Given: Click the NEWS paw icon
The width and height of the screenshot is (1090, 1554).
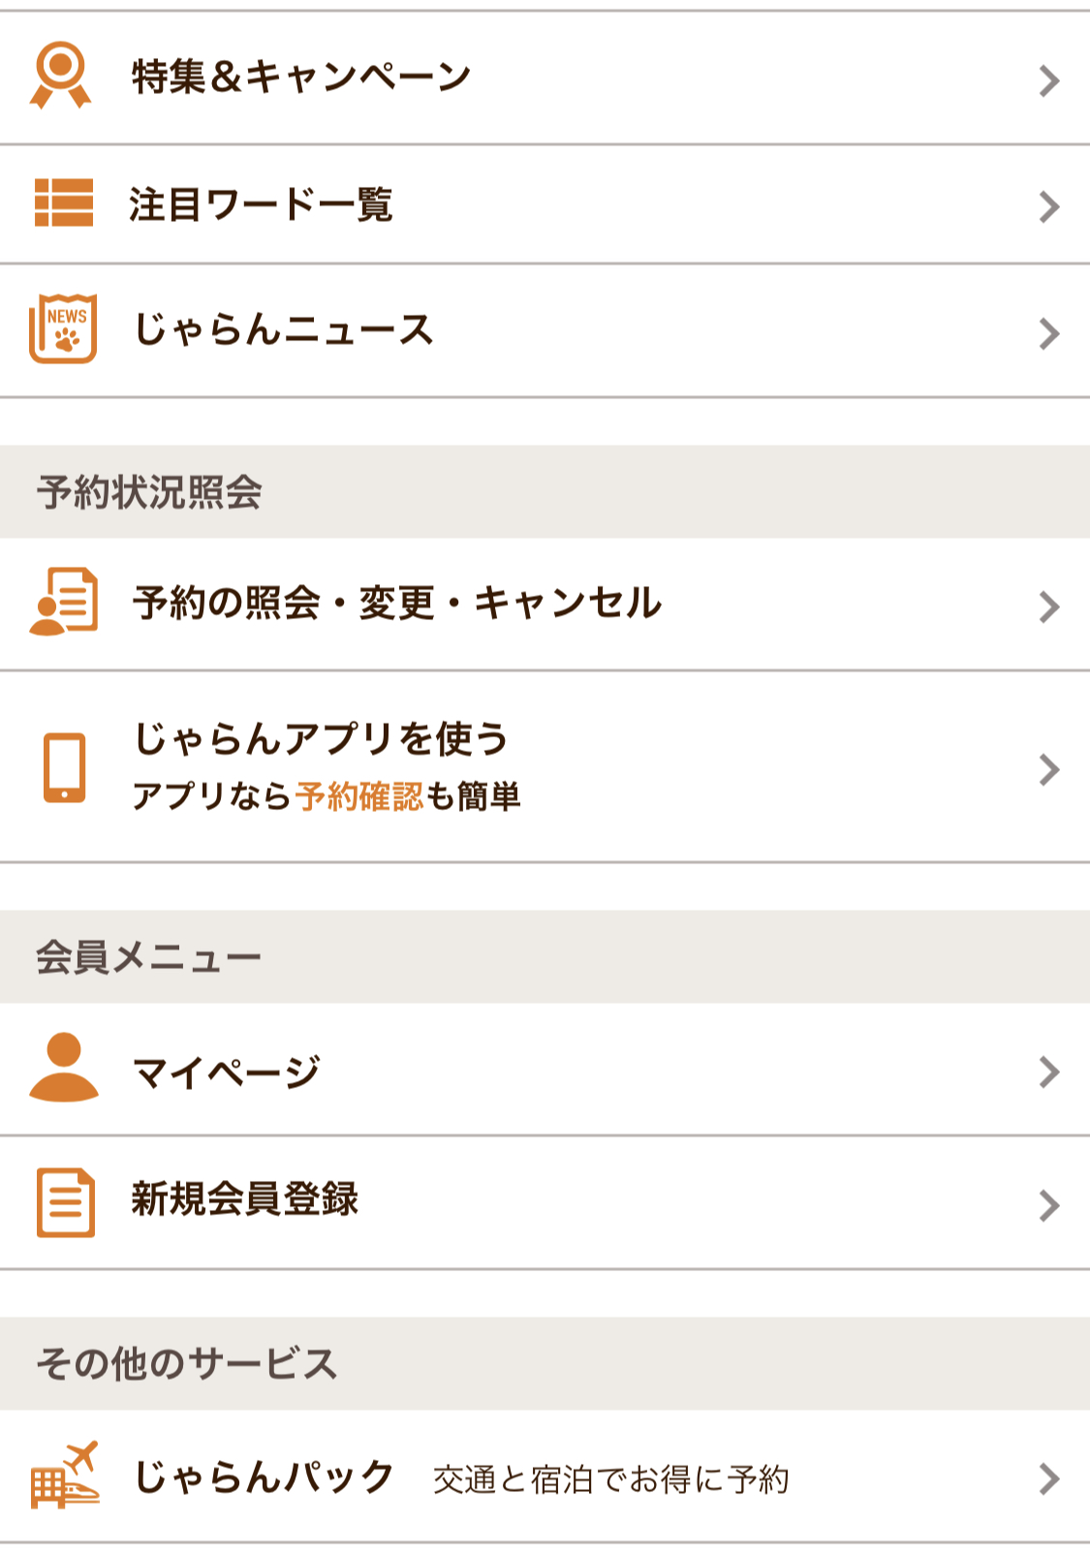Looking at the screenshot, I should [x=63, y=329].
